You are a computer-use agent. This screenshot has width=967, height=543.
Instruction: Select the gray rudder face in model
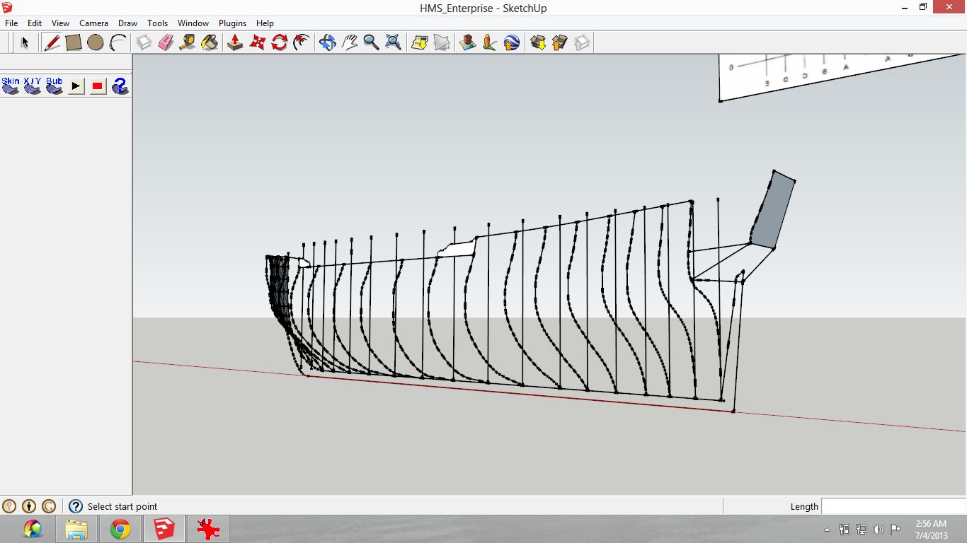[773, 209]
